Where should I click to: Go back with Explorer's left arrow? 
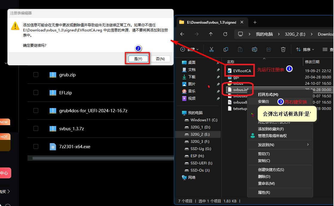[182, 34]
